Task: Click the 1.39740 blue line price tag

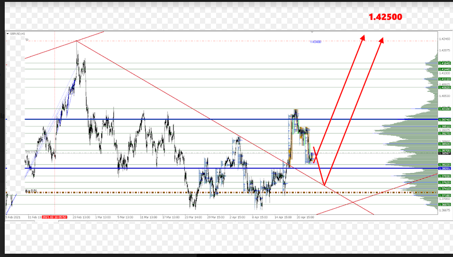Action: click(444, 120)
